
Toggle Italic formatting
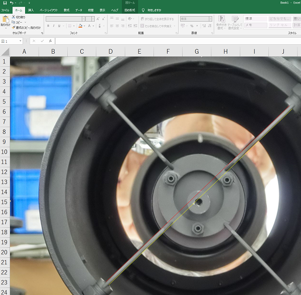[54, 26]
